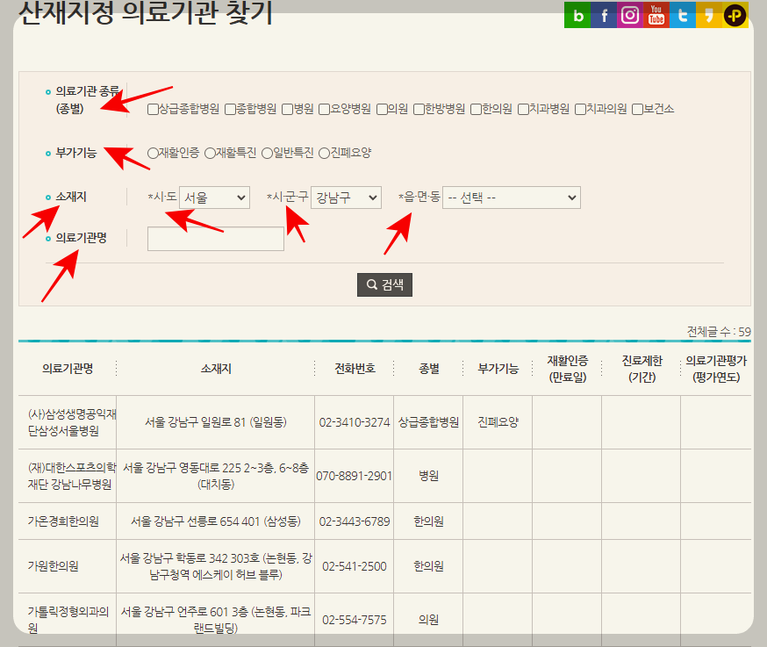767x647 pixels.
Task: Click the 가온경희한의원 entry in results
Action: [x=64, y=521]
